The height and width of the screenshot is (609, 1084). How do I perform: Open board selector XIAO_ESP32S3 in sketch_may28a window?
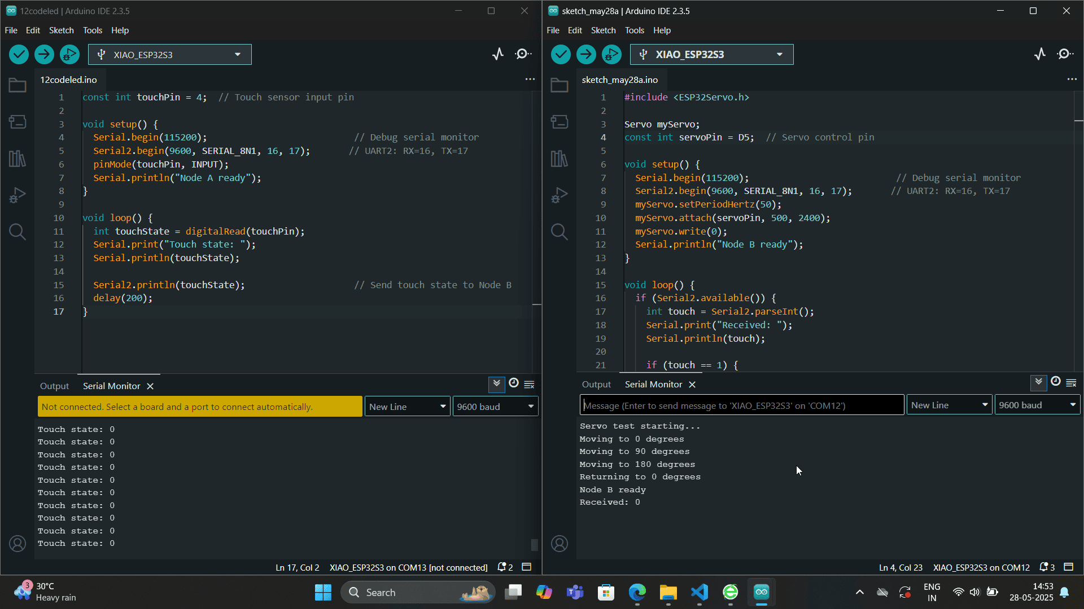pos(712,55)
